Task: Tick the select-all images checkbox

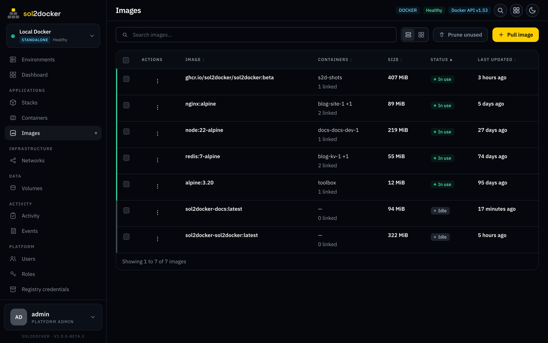Action: click(126, 60)
